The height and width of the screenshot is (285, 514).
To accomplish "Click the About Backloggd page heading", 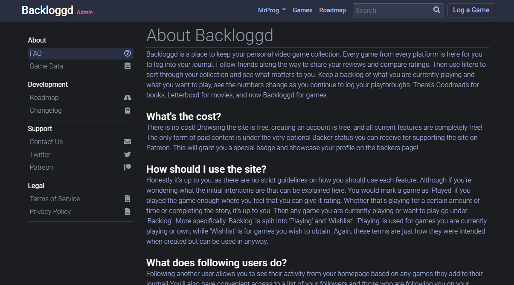I will 209,35.
